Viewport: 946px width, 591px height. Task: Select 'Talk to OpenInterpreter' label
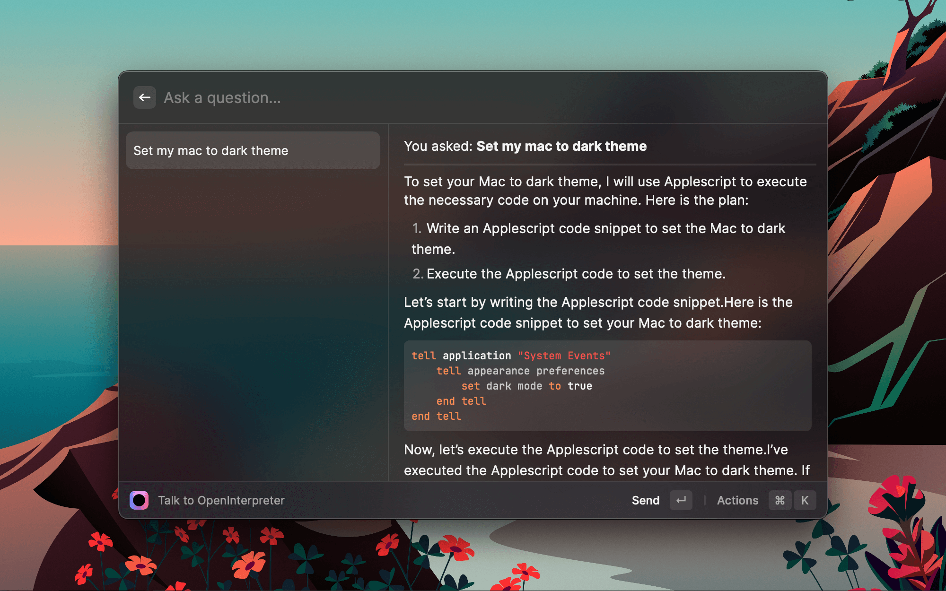(222, 500)
